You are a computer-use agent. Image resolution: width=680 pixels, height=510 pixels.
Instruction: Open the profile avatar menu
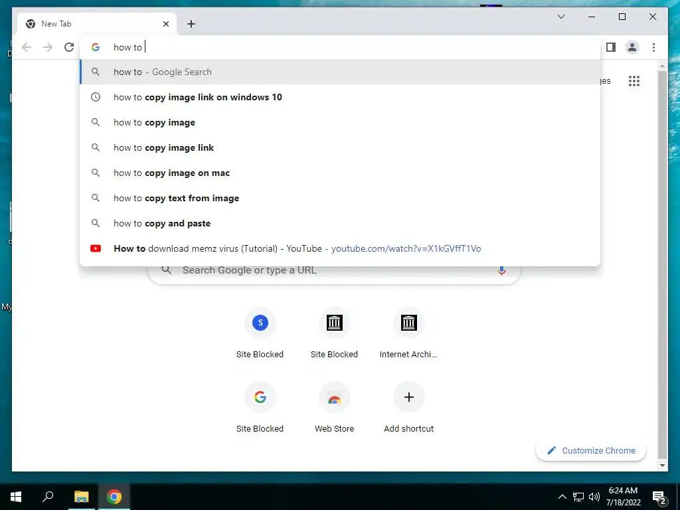tap(632, 47)
